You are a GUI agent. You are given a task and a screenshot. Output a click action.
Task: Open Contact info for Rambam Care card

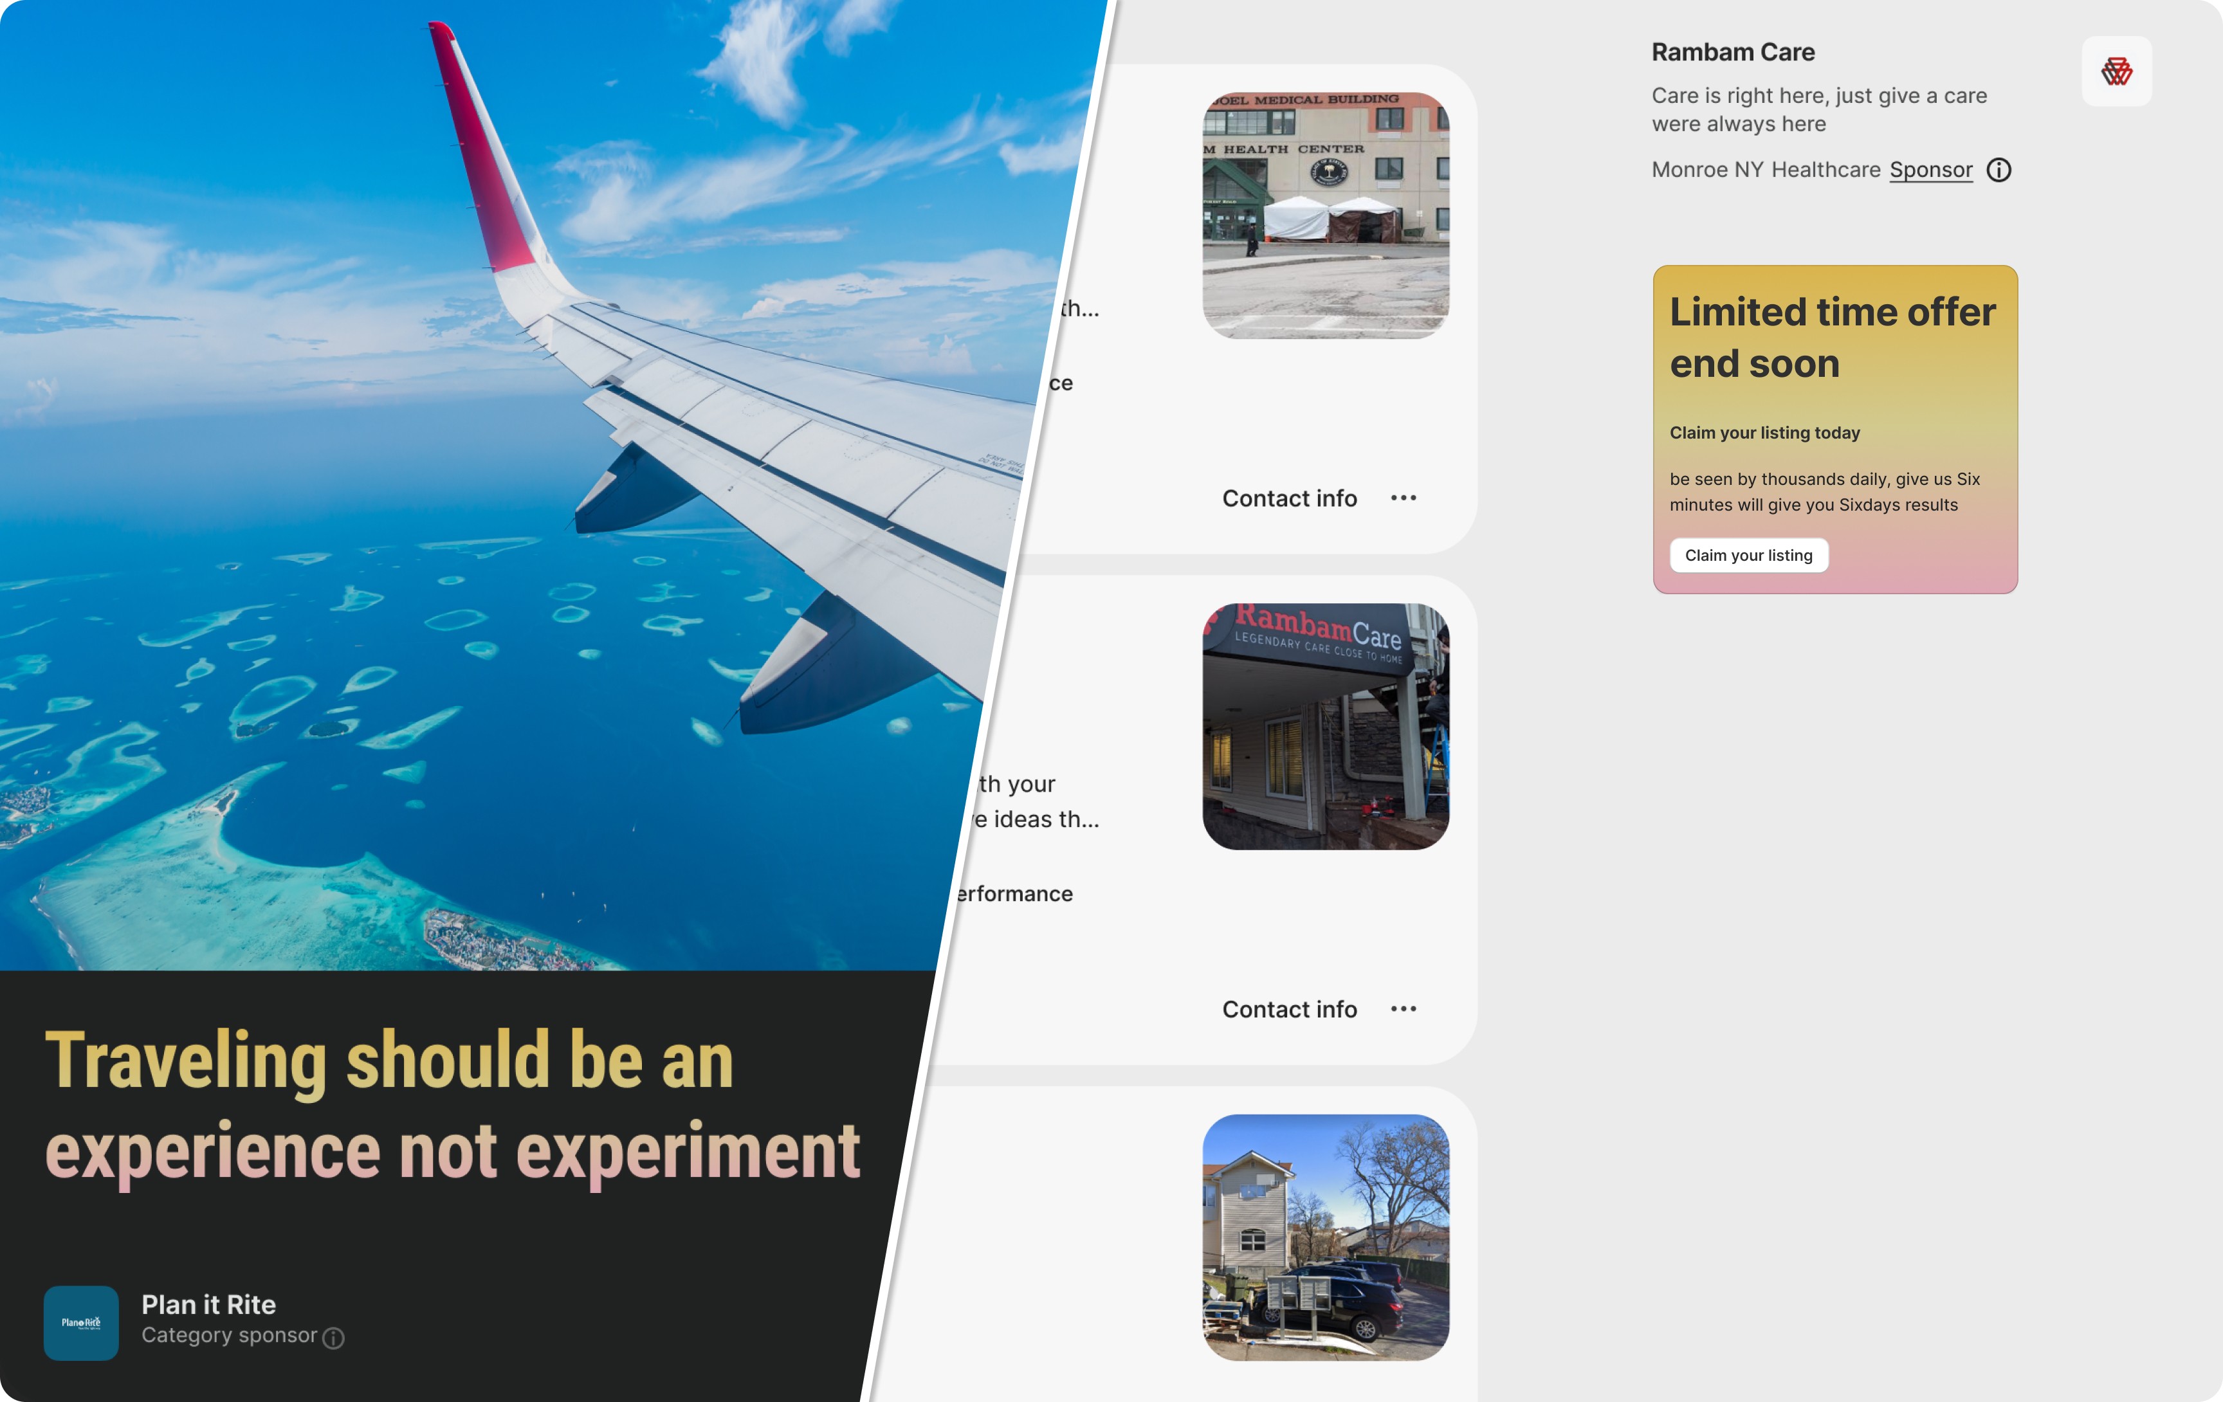1290,1009
